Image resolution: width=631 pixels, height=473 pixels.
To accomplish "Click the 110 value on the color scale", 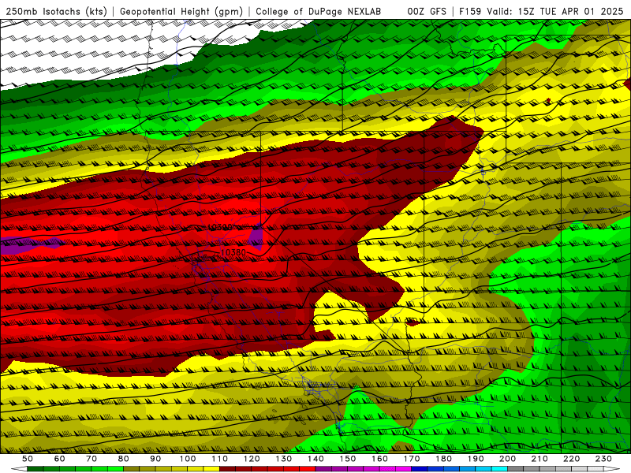I will pos(220,459).
